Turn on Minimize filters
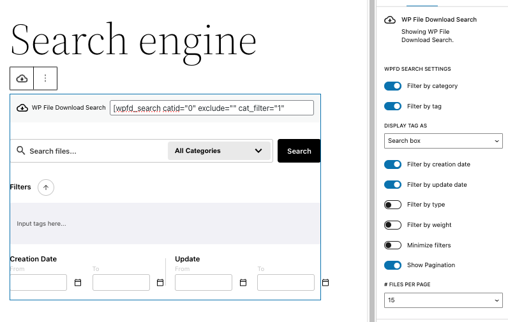 tap(392, 245)
